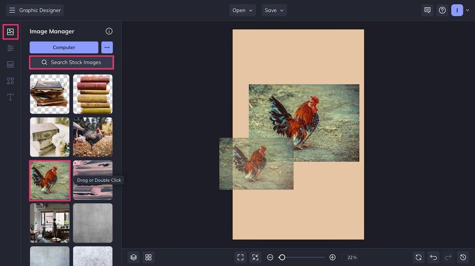475x266 pixels.
Task: Open the Open dropdown menu
Action: click(243, 10)
